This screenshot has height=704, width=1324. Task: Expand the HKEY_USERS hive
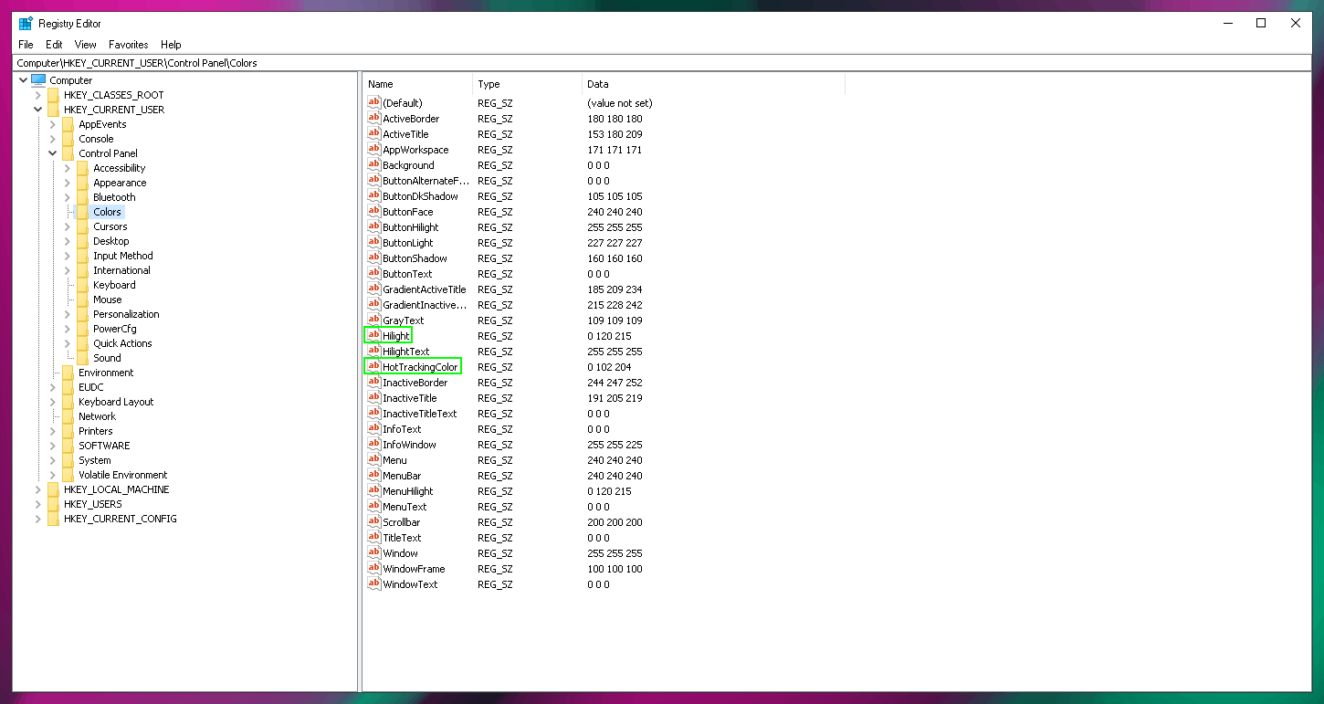tap(38, 504)
